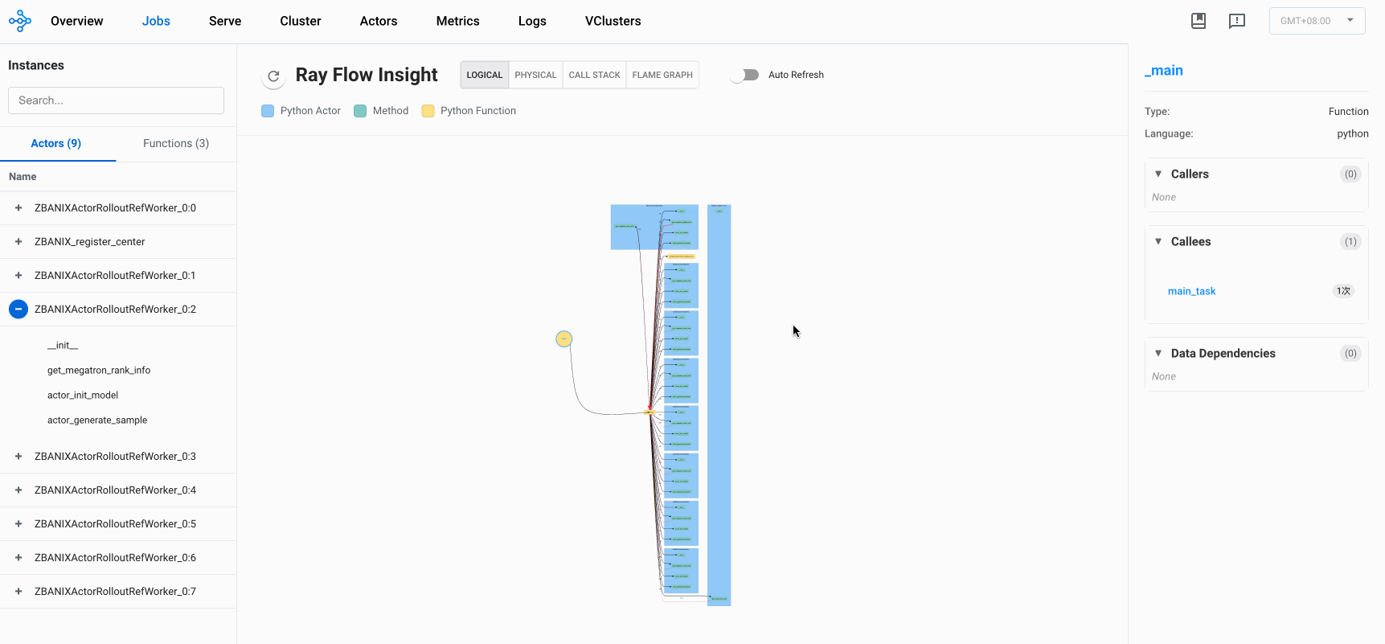The height and width of the screenshot is (644, 1385).
Task: Click the Method legend swatch
Action: coord(360,111)
